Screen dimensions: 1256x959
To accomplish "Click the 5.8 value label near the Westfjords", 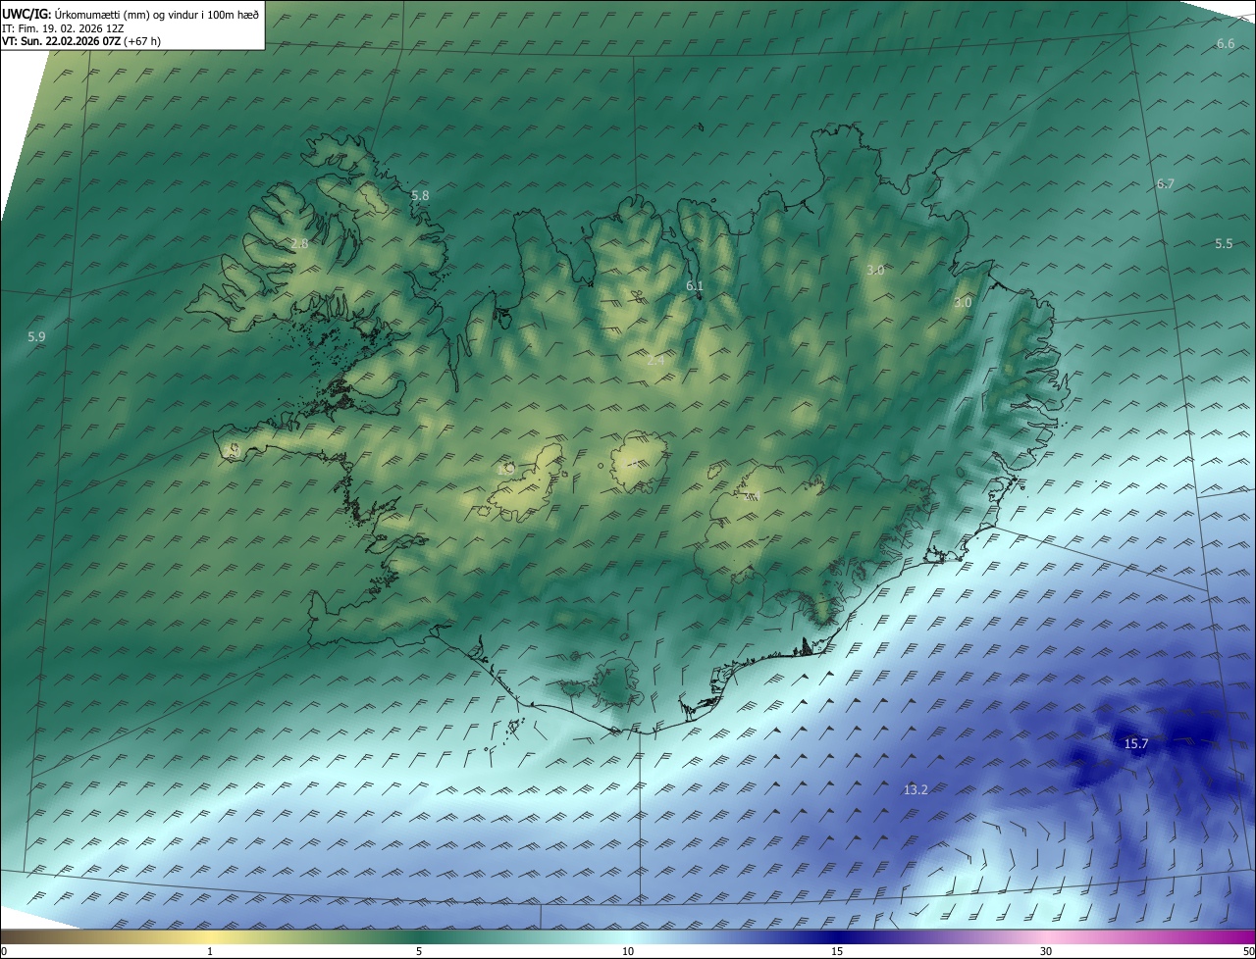I will pyautogui.click(x=420, y=196).
